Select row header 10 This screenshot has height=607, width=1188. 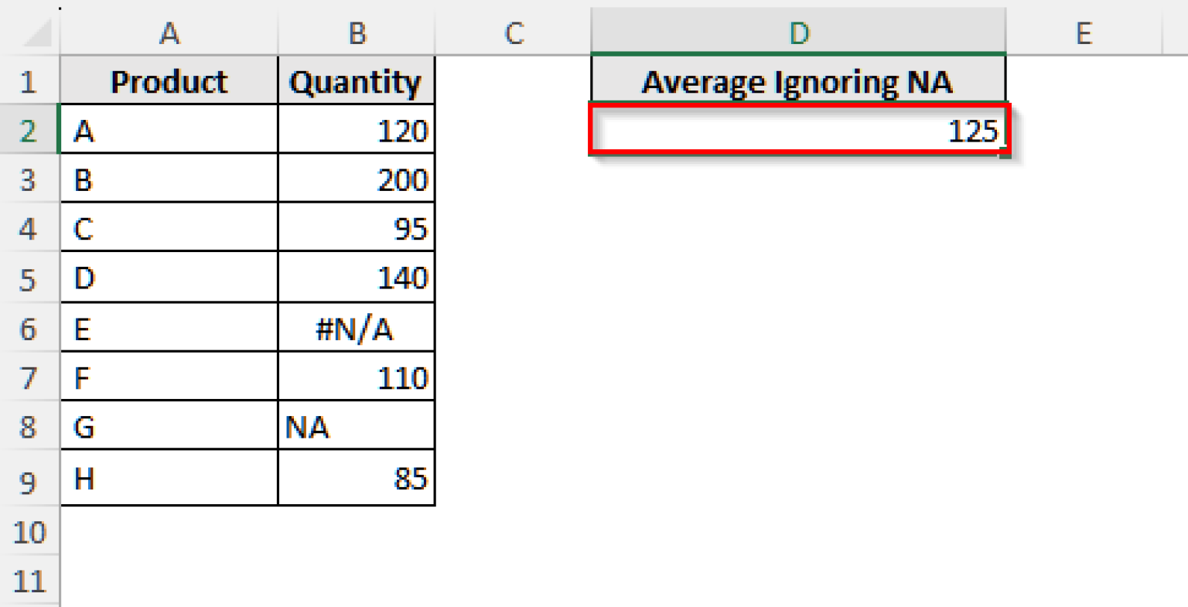pos(29,532)
